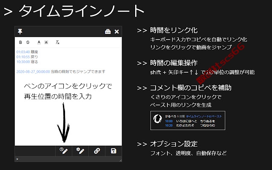Screen dimensions: 272x170
Task: Generate paste link with chain icon
Action: click(97, 151)
